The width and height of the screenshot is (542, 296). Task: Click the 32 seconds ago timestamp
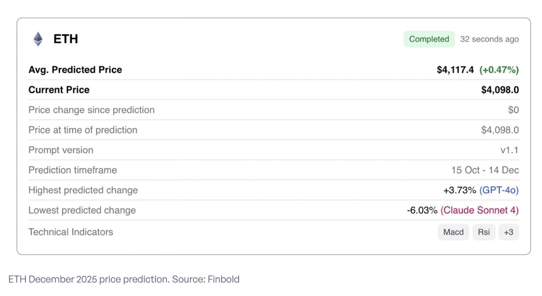(489, 39)
